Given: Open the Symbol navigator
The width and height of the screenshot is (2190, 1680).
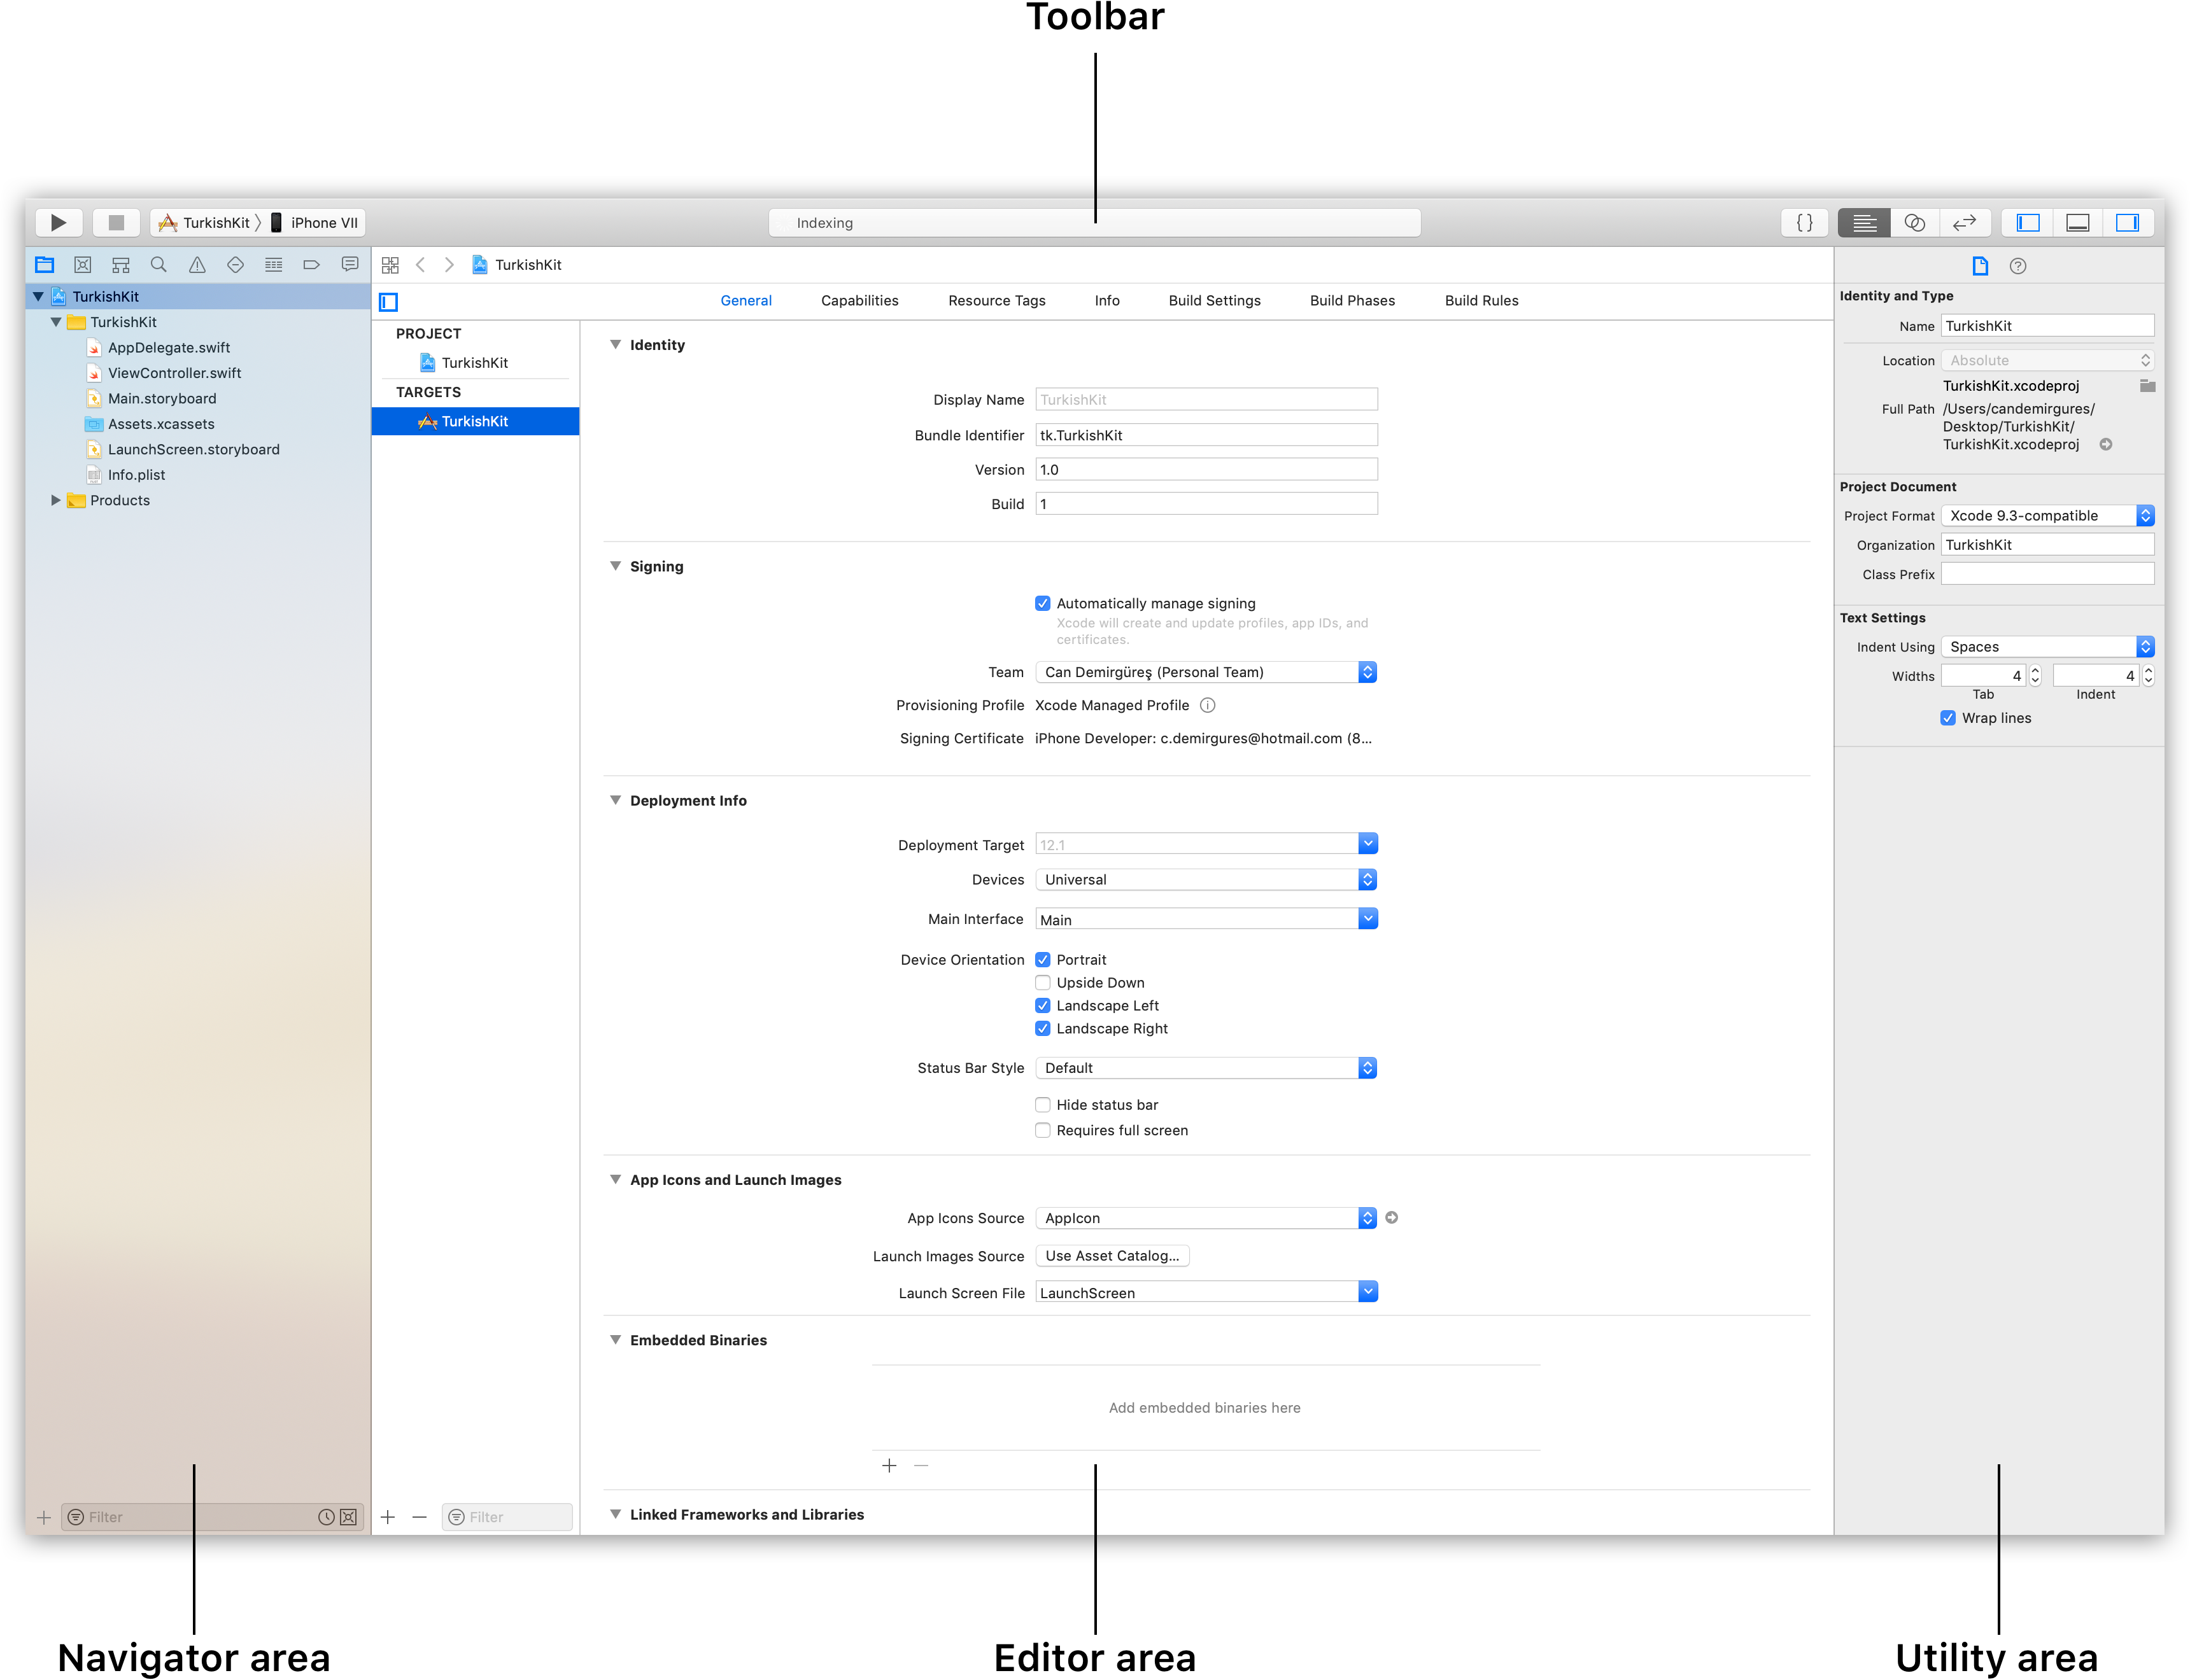Looking at the screenshot, I should [121, 265].
